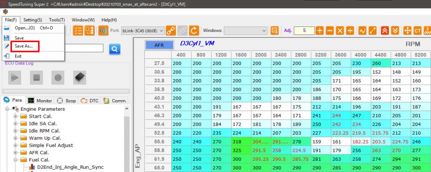Screen dimensions: 431x172
Task: Open the Setting(S) menu
Action: [x=33, y=20]
